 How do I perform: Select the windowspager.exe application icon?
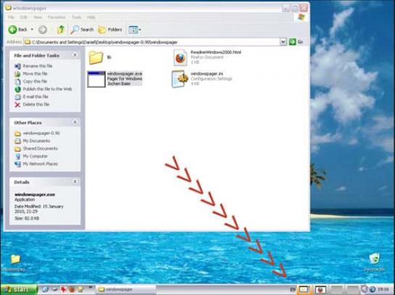click(96, 79)
